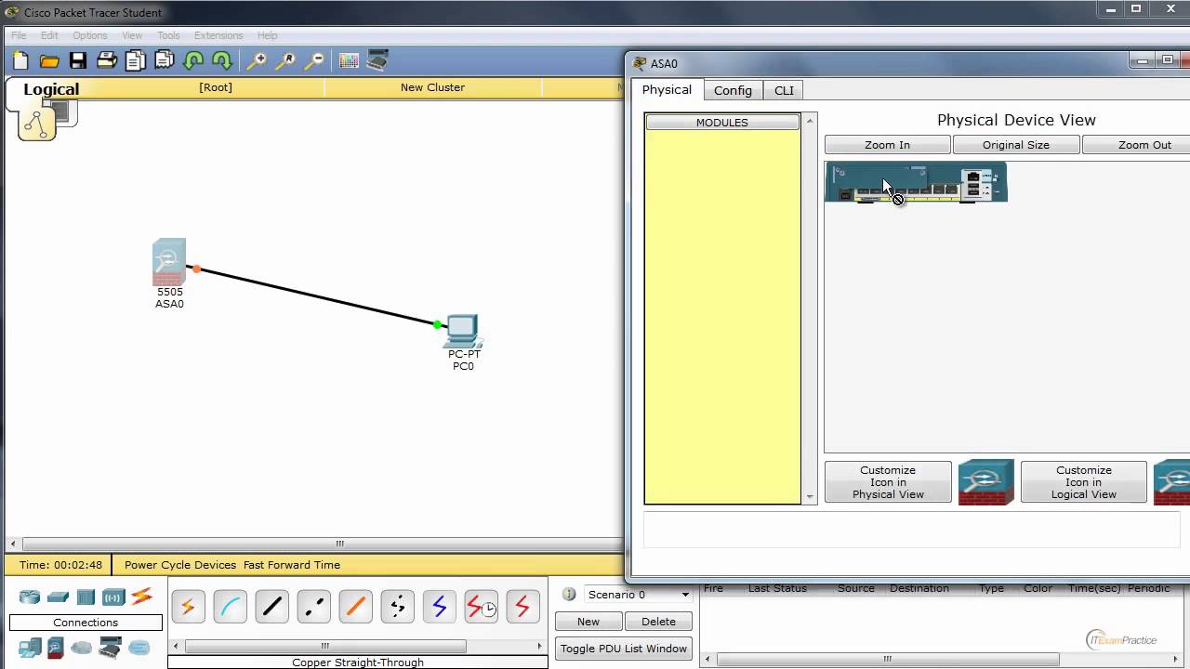This screenshot has width=1190, height=669.
Task: Select Hubs device category
Action: [86, 597]
